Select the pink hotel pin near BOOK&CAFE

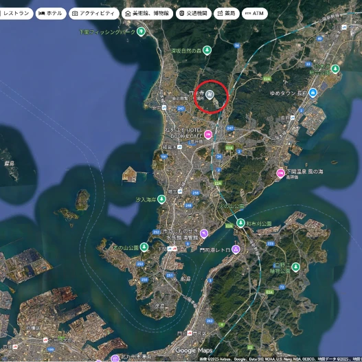[208, 135]
